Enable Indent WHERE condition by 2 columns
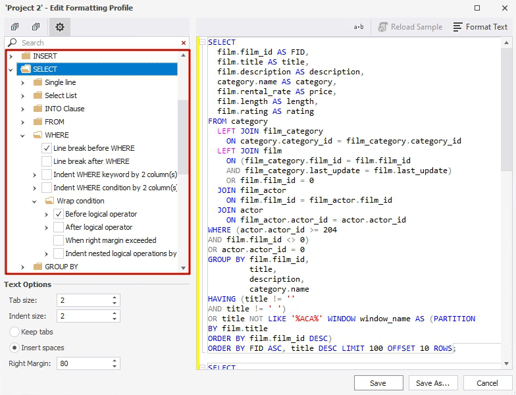This screenshot has height=395, width=516. [46, 188]
